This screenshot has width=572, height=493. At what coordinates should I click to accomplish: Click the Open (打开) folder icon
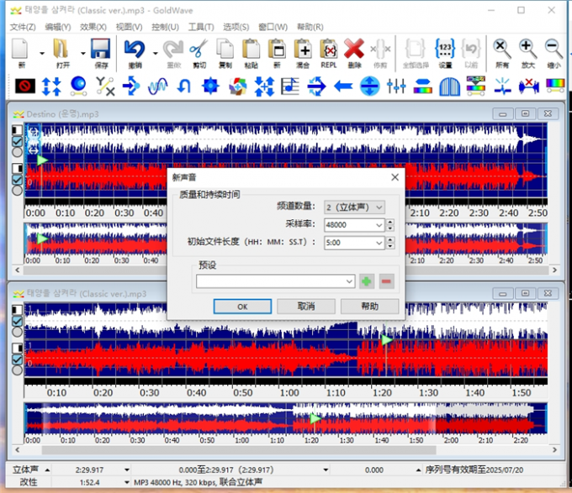point(61,50)
